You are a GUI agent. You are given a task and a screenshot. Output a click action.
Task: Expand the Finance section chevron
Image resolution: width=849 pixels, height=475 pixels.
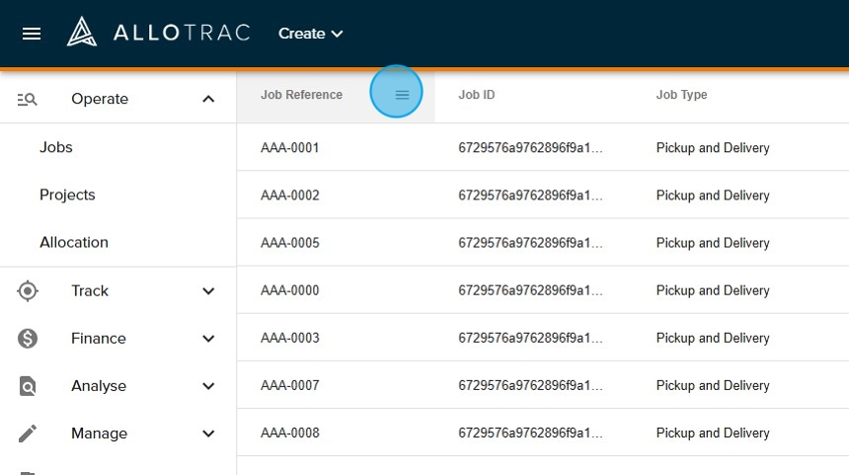208,338
